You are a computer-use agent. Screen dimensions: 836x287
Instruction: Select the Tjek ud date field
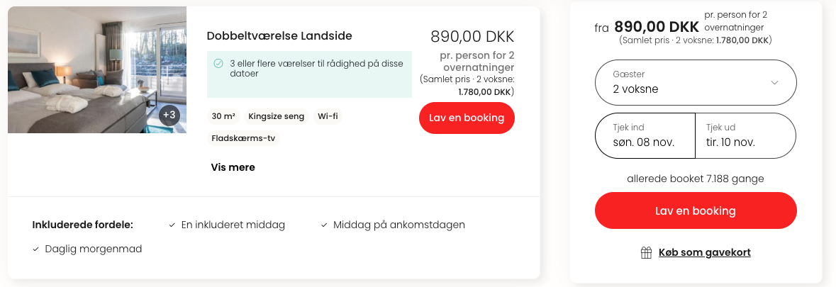click(745, 136)
